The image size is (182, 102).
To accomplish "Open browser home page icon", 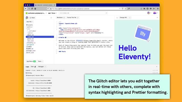I will pyautogui.click(x=35, y=8).
